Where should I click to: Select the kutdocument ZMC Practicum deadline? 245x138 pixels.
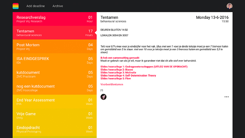[55, 74]
